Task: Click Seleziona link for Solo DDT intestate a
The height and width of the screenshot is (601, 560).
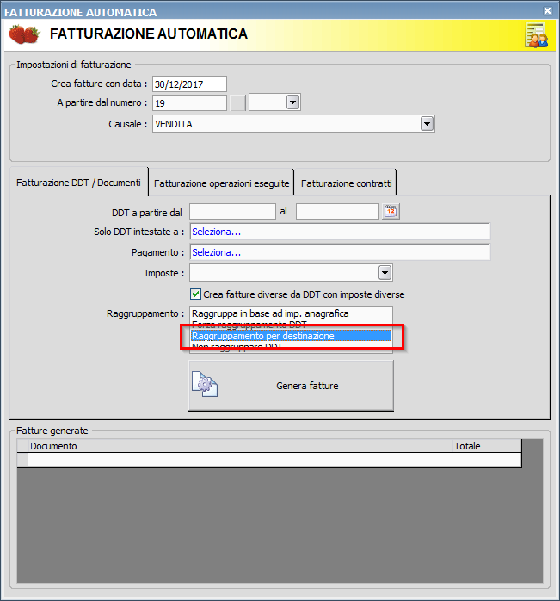Action: 216,232
